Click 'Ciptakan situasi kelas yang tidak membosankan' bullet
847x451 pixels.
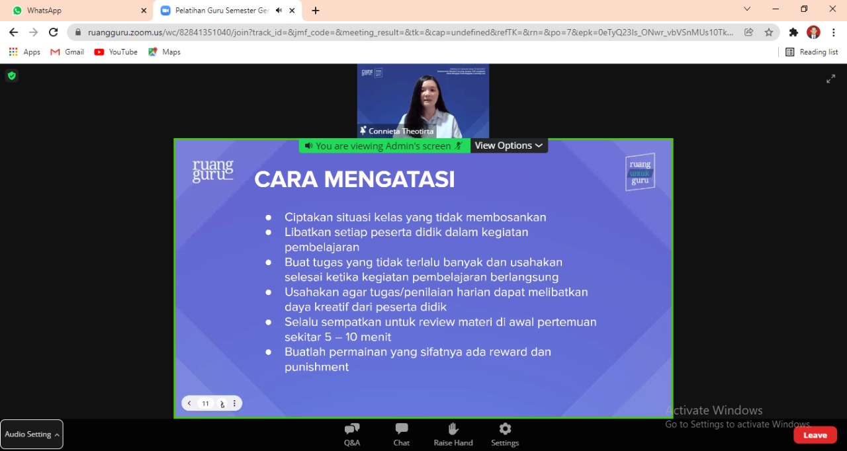click(416, 217)
